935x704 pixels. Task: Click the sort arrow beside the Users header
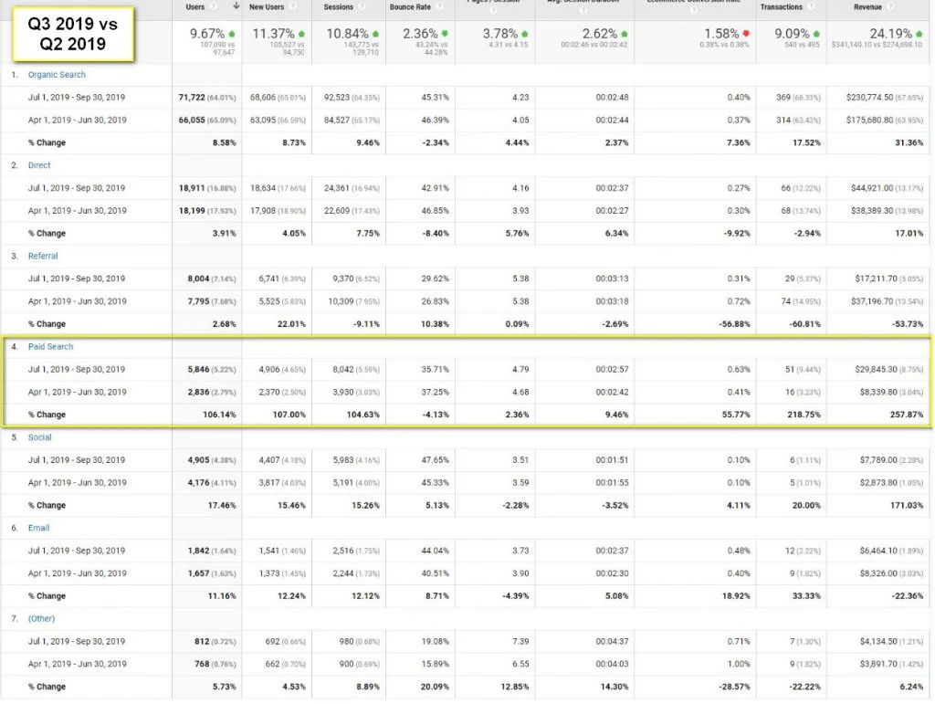pyautogui.click(x=236, y=6)
